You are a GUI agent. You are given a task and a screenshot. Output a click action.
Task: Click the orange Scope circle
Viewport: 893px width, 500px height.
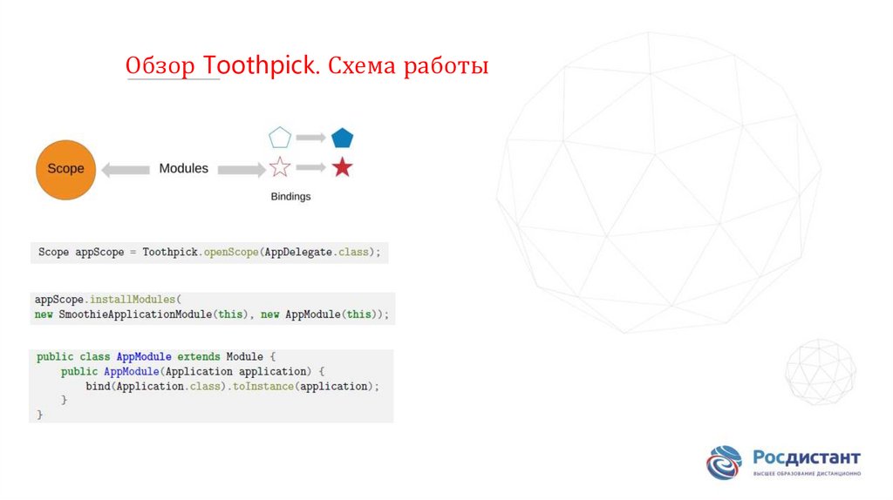tap(65, 170)
